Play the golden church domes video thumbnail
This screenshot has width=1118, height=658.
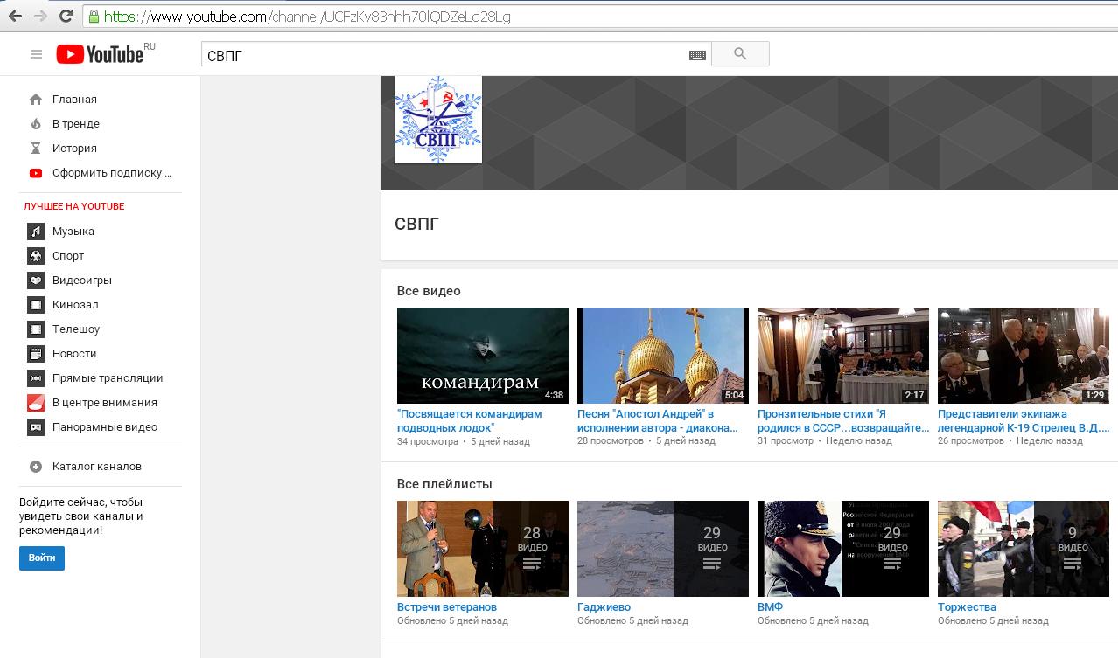[662, 355]
